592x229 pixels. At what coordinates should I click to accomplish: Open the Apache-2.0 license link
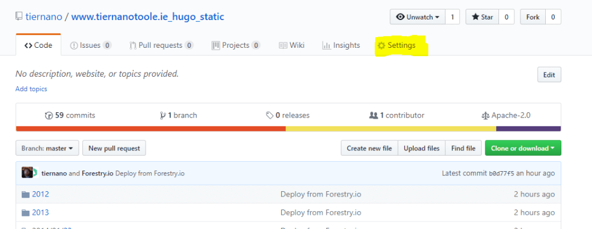[506, 115]
